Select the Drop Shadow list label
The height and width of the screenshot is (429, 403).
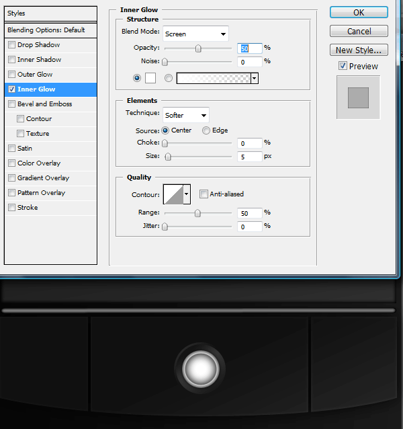pyautogui.click(x=38, y=44)
